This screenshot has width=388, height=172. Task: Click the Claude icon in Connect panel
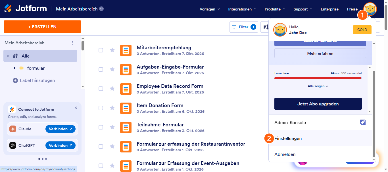(x=13, y=129)
